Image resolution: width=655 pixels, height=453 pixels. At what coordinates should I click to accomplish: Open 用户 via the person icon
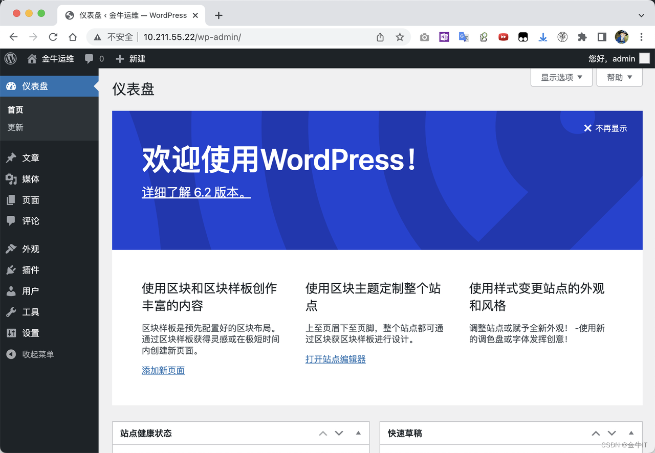tap(11, 291)
